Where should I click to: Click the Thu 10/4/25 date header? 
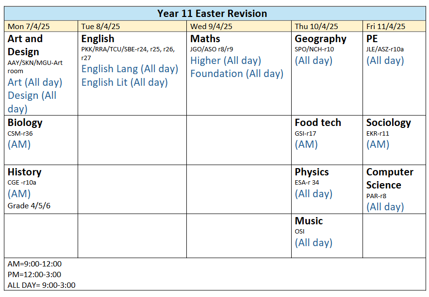pos(316,27)
